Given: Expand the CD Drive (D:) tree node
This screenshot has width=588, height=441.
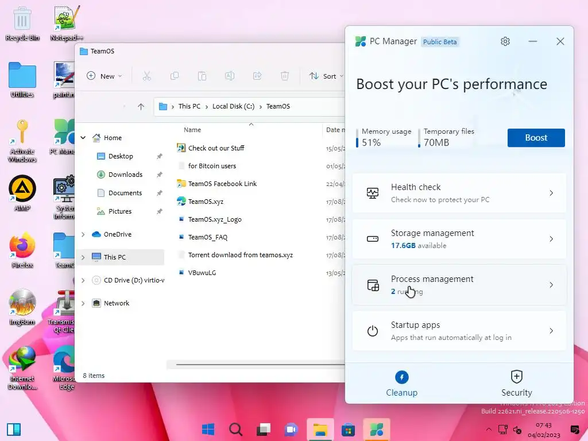Looking at the screenshot, I should pos(83,280).
